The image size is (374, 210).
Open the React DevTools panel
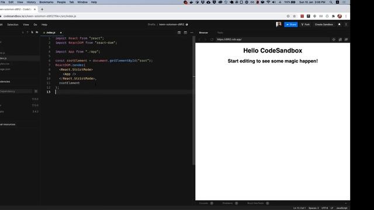[x=255, y=204]
